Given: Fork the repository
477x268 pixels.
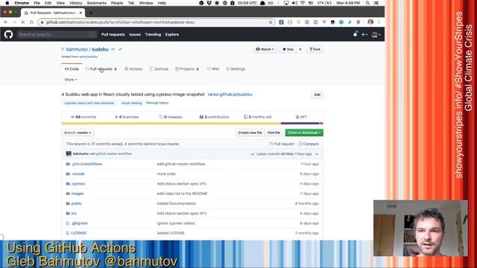Looking at the screenshot, I should [x=315, y=49].
